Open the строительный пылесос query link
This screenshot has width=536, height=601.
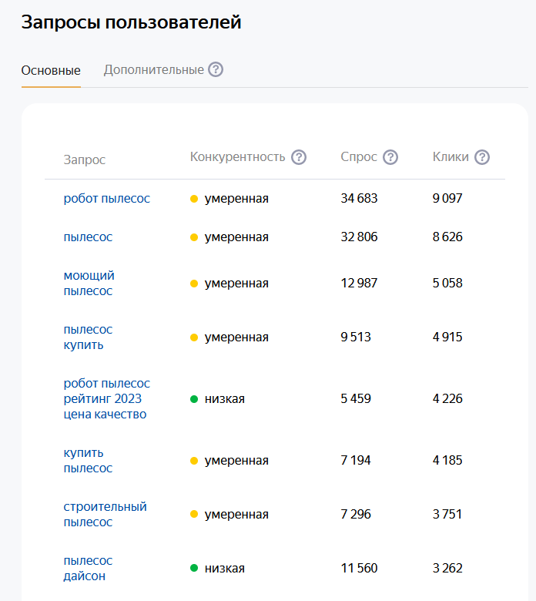[x=105, y=515]
